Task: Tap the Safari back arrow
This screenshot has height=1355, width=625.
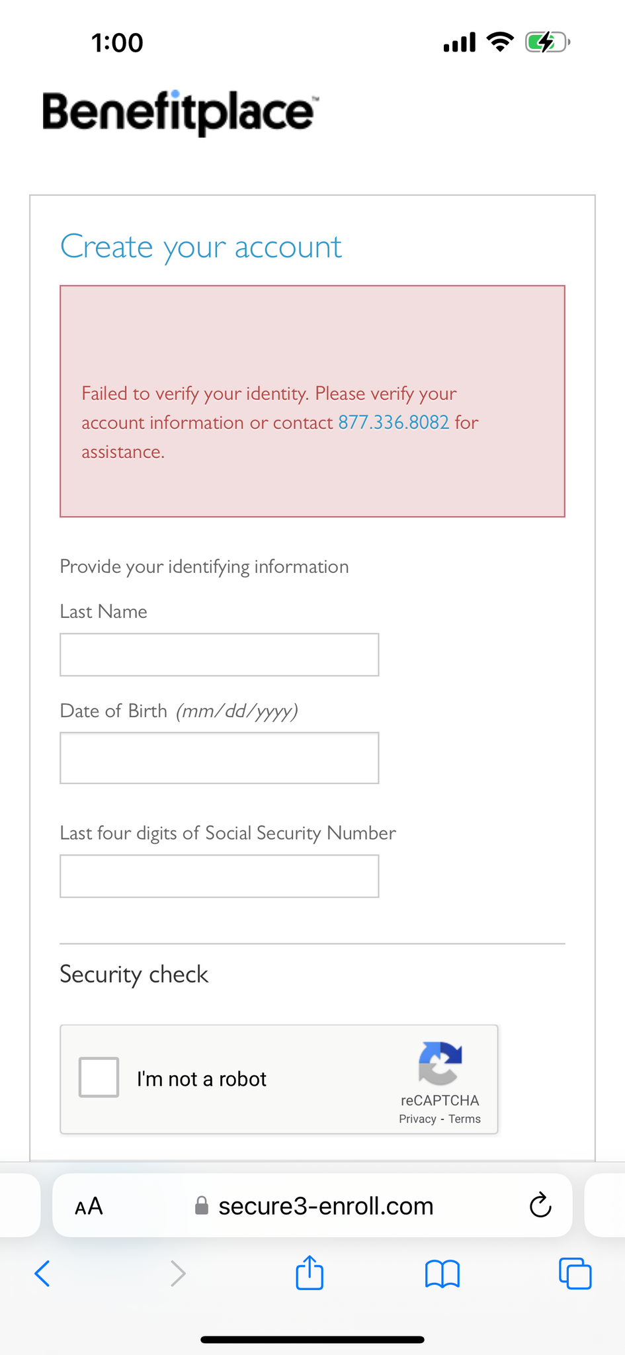Action: point(42,1273)
